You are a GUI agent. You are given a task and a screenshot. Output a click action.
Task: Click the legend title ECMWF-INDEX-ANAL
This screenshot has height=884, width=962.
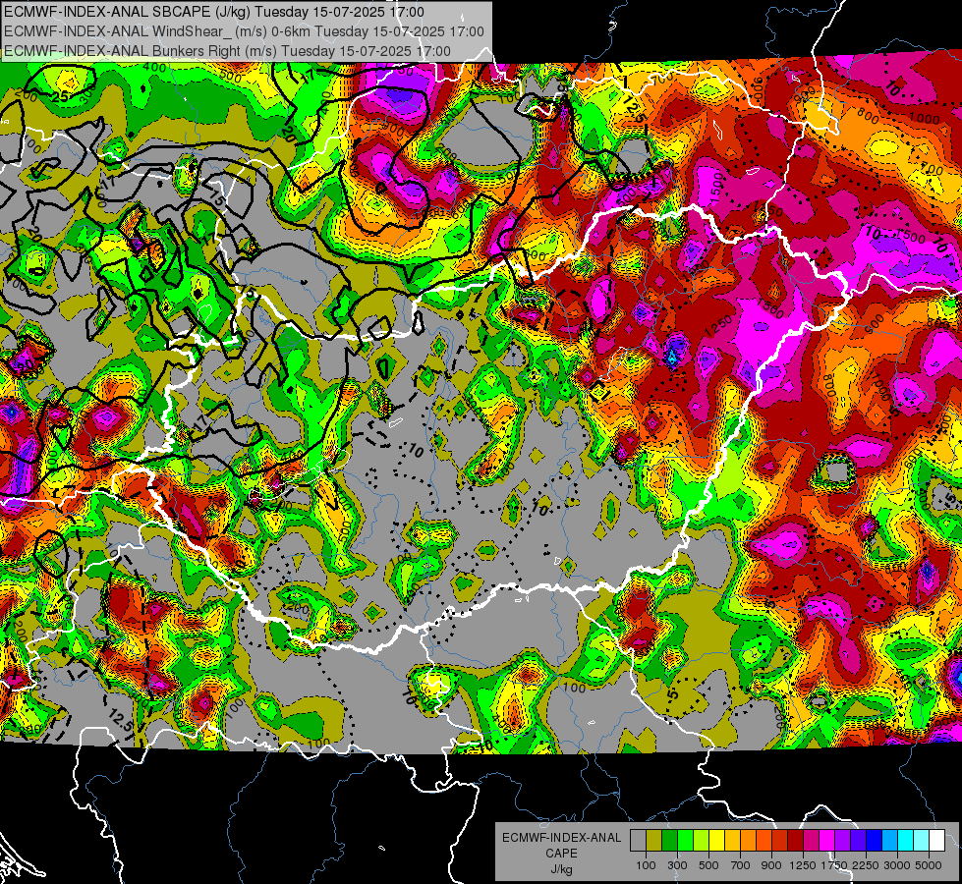(562, 838)
